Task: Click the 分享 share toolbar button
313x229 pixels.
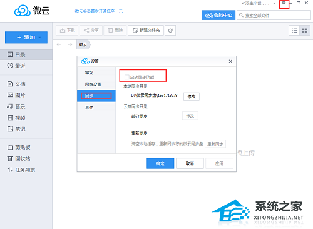Action: (x=91, y=31)
